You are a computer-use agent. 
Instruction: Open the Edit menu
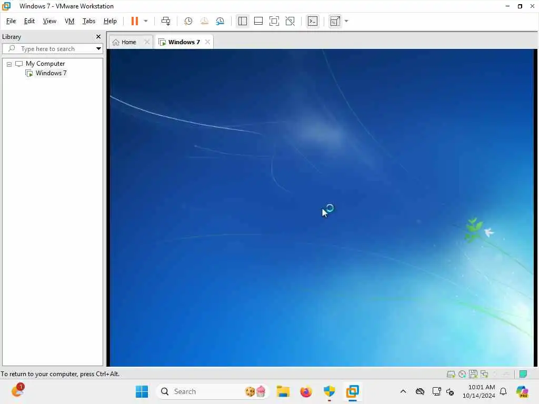[x=29, y=21]
